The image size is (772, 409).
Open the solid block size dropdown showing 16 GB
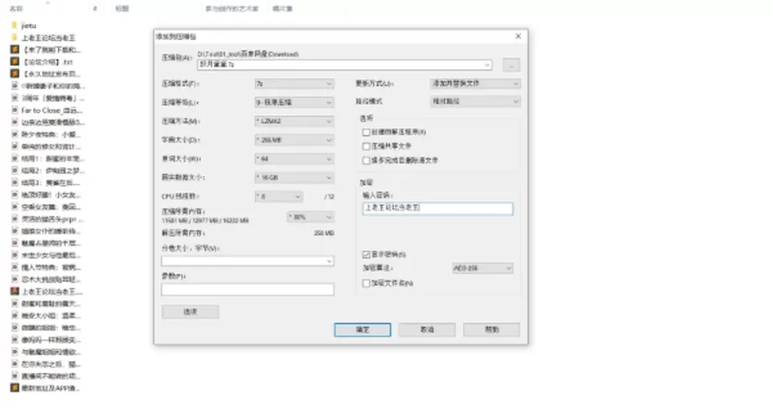(294, 178)
